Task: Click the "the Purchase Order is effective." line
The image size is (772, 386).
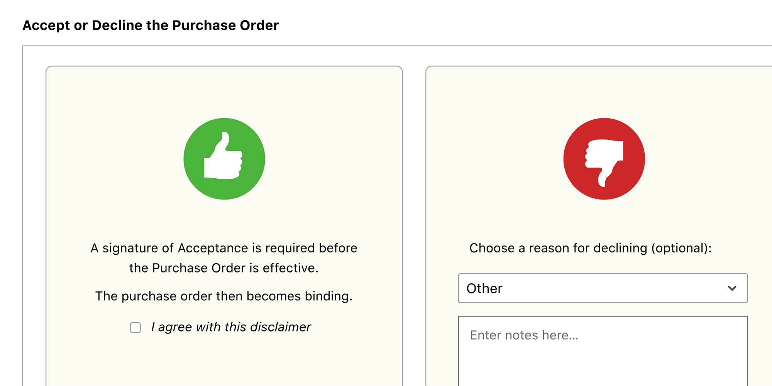Action: (x=224, y=268)
